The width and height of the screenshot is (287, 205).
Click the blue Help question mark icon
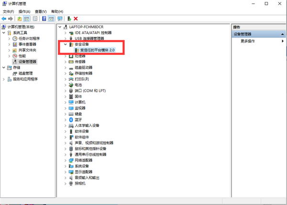[x=44, y=19]
